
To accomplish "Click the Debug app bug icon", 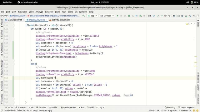I will click(129, 16).
